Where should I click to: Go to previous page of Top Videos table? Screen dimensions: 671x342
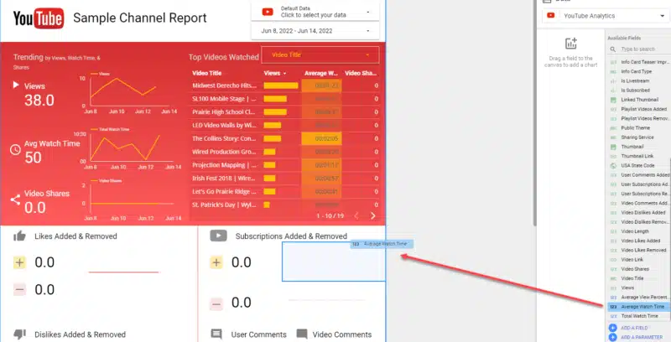(356, 215)
